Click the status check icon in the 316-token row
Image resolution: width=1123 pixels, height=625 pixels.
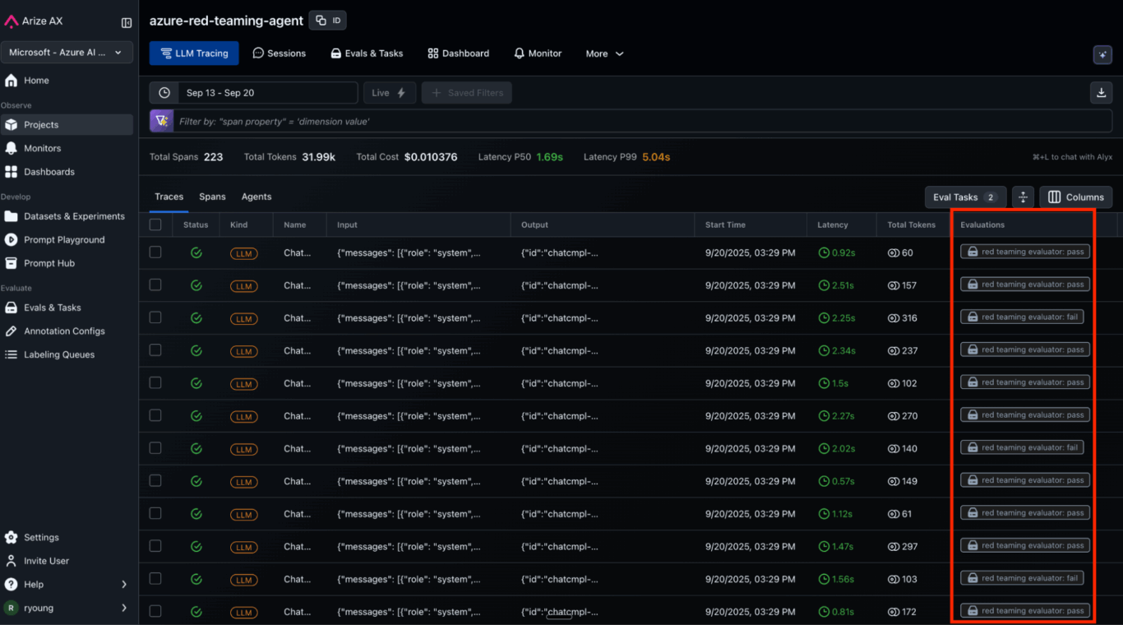(196, 318)
